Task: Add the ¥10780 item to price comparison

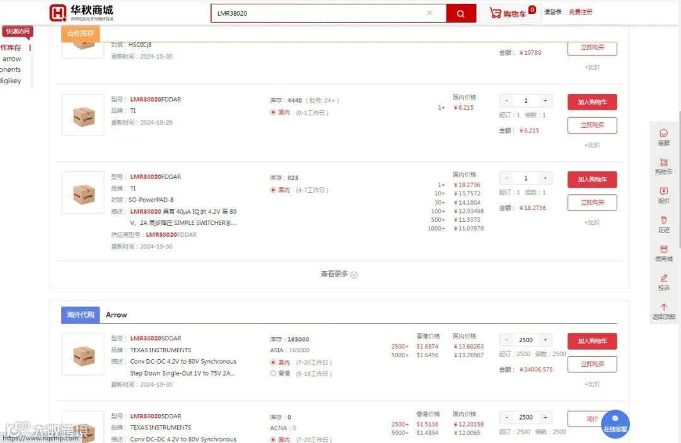Action: [592, 67]
